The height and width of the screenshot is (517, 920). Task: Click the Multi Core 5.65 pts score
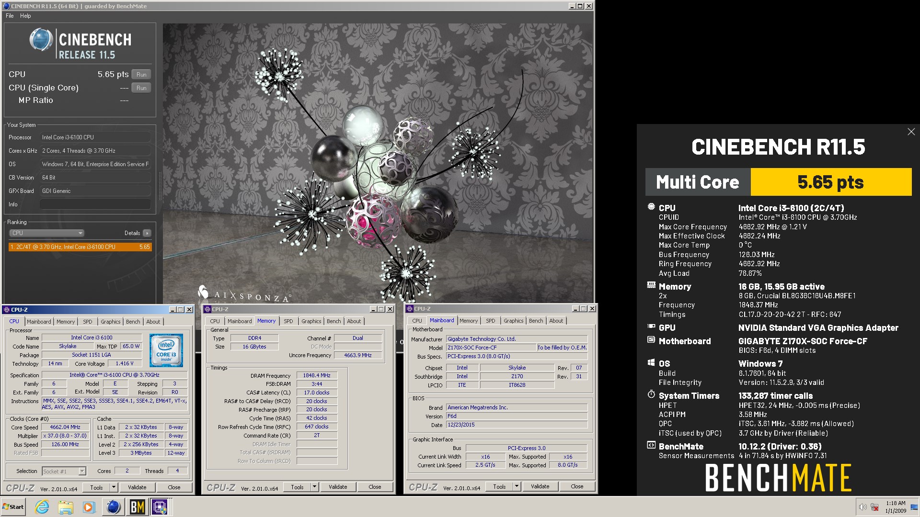[x=830, y=182]
